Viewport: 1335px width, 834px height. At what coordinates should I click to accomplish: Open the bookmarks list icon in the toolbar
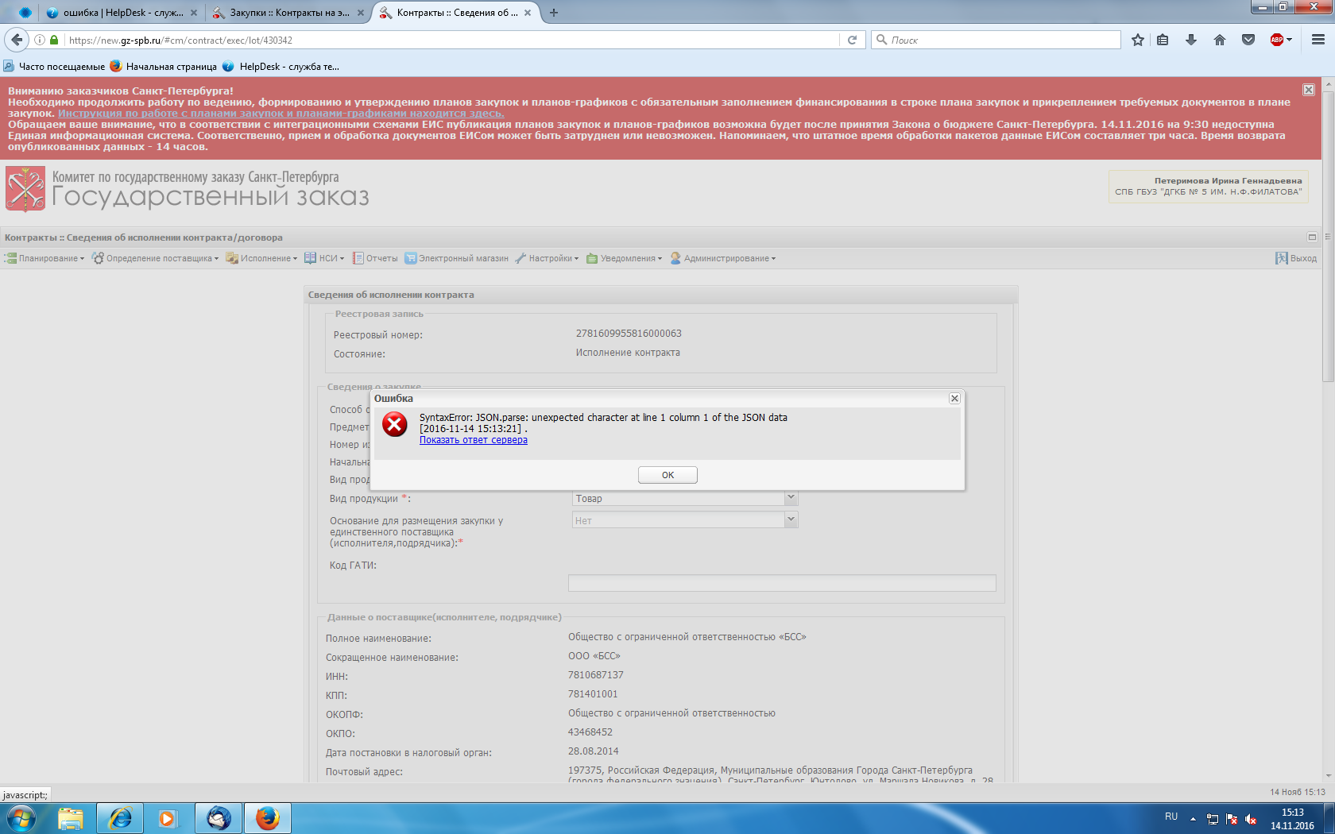click(1163, 40)
